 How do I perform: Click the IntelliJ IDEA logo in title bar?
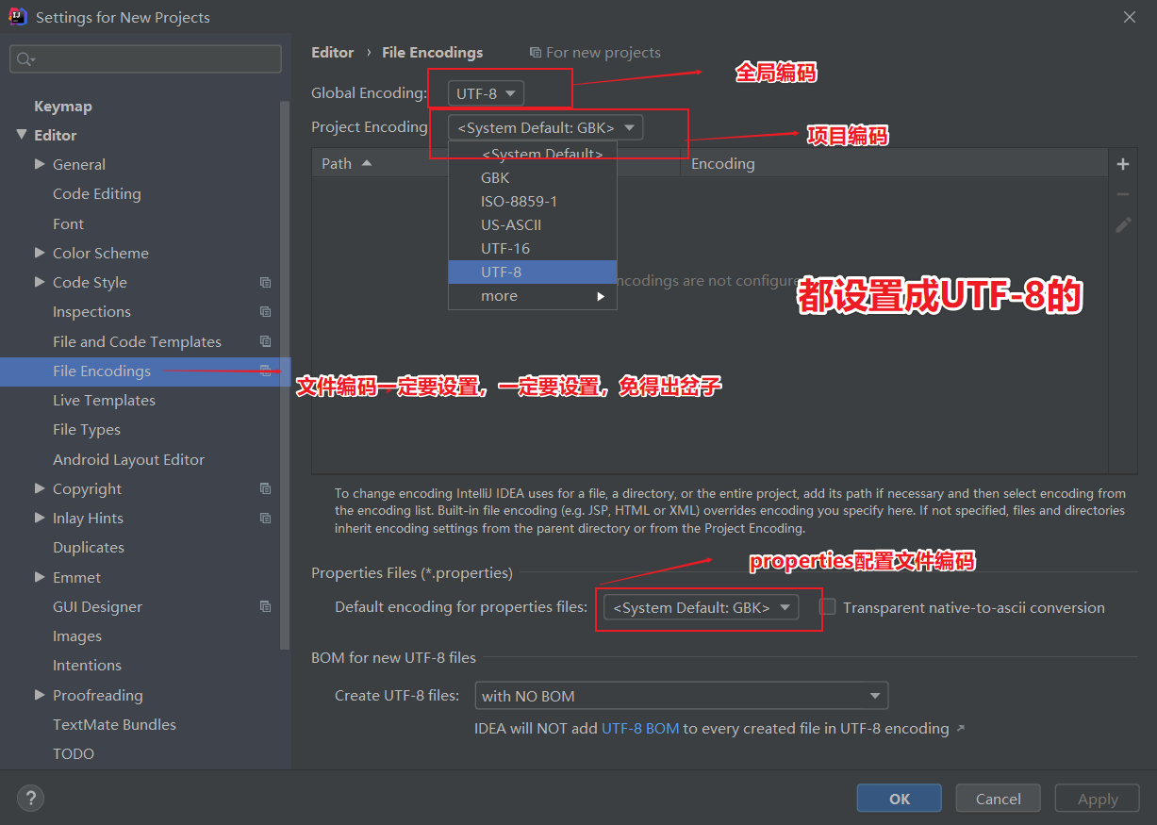(x=18, y=16)
